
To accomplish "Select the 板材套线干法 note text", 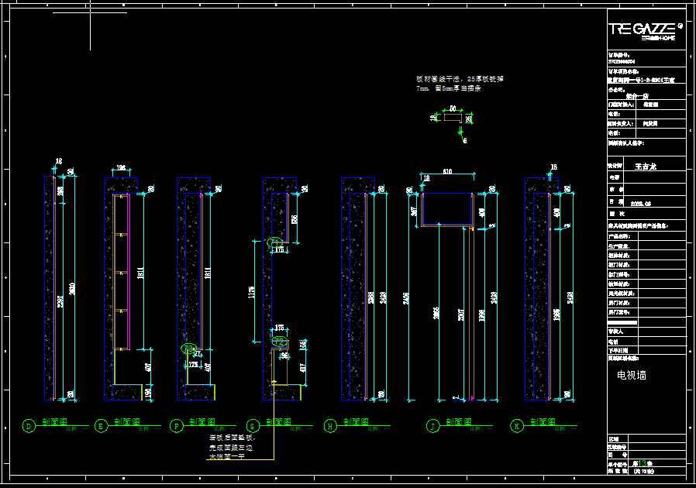I will point(460,84).
